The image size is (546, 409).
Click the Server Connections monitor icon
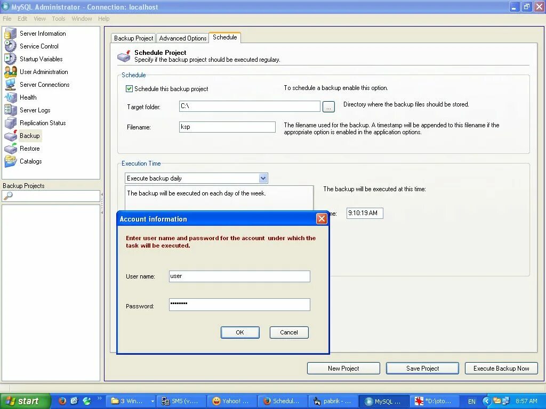point(11,85)
